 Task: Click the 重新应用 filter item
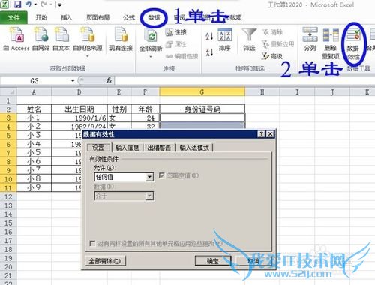(x=278, y=44)
